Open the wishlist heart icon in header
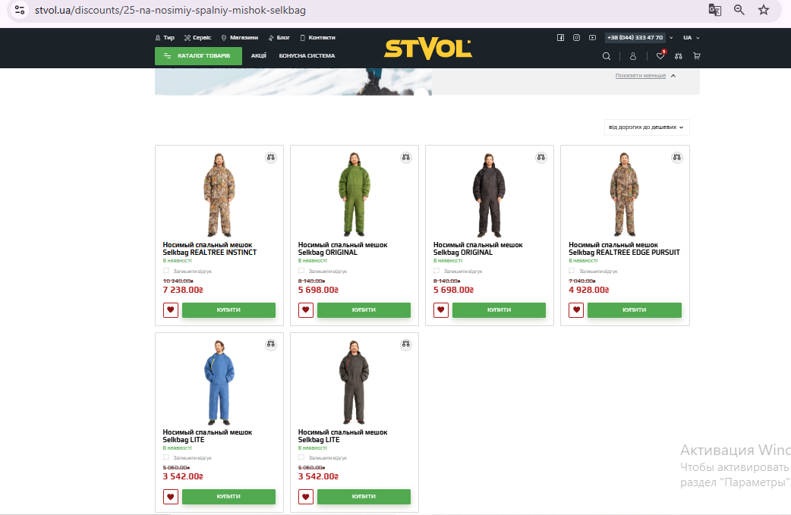791x515 pixels. tap(660, 55)
